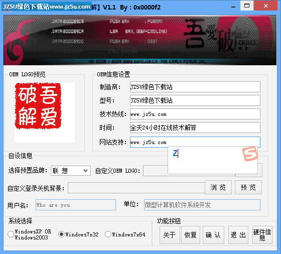Focus the 用户名 field with Who are you
This screenshot has height=254, width=281.
point(76,205)
